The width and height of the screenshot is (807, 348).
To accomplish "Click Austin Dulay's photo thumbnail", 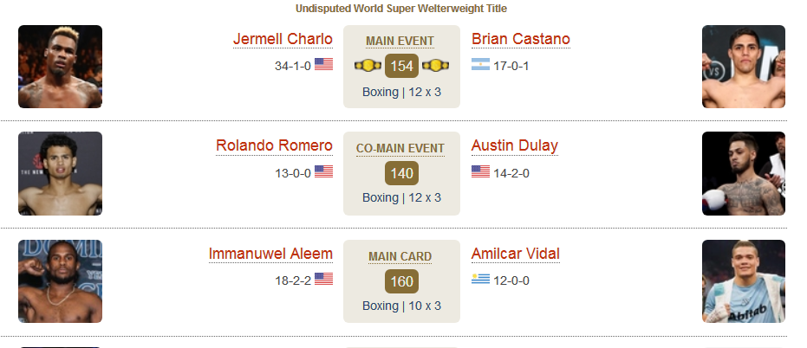I will coord(744,174).
